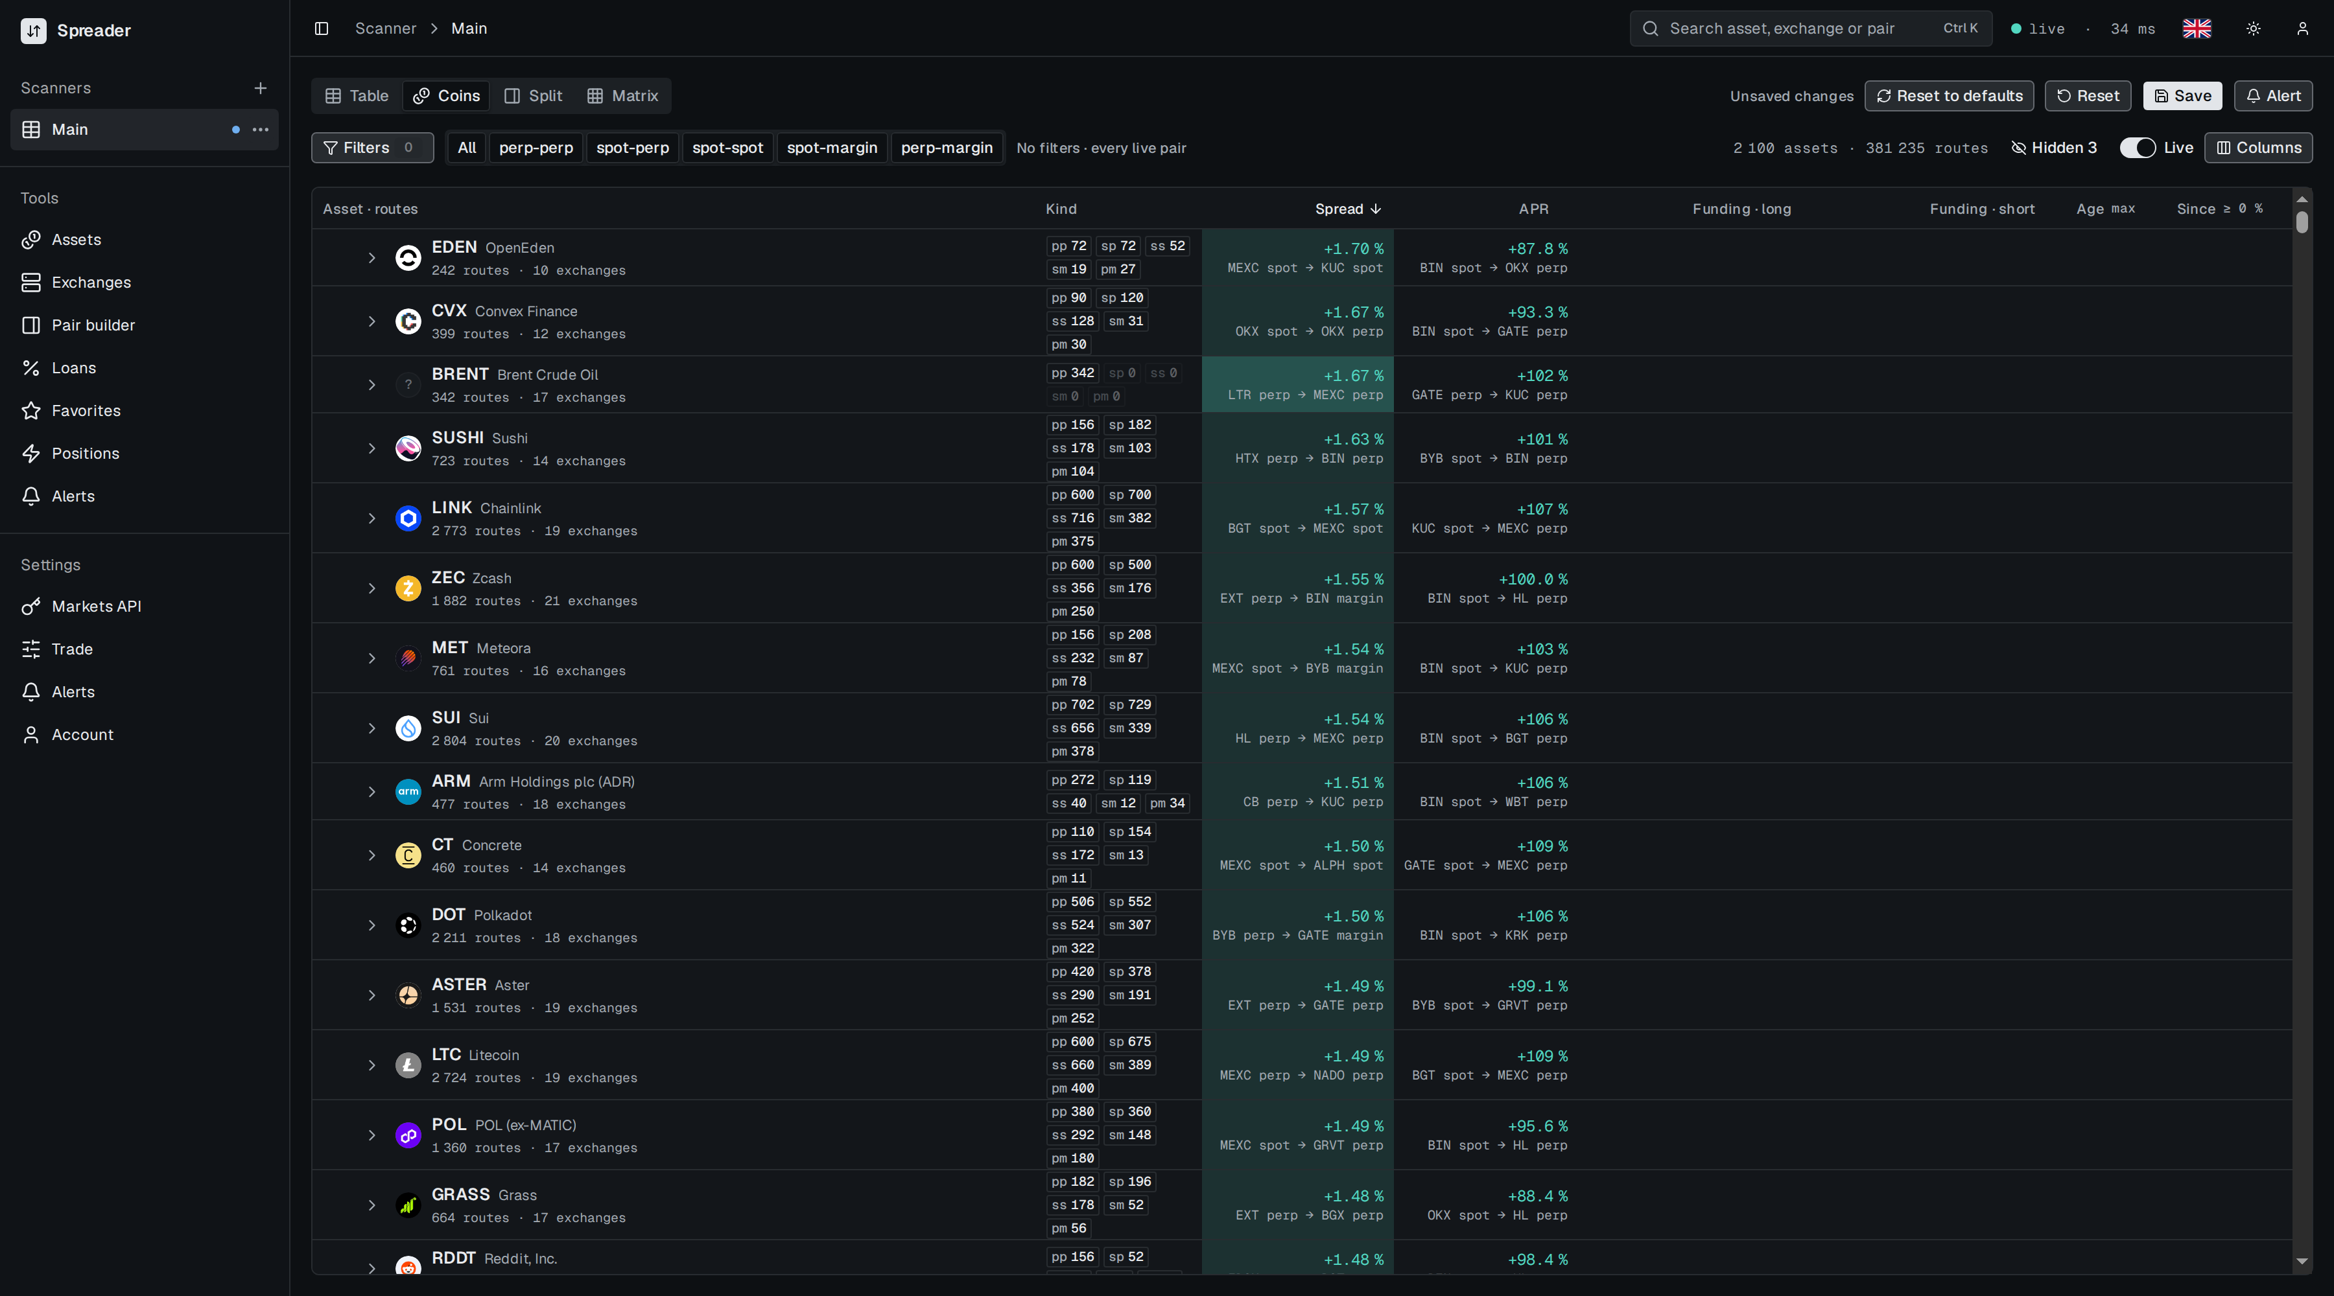Click Reset to defaults button
The height and width of the screenshot is (1296, 2334).
1949,96
